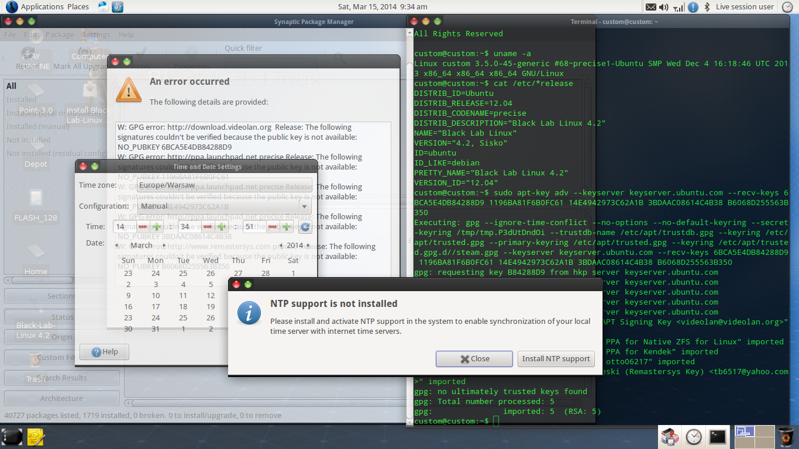Increase the minutes value with plus

[221, 226]
